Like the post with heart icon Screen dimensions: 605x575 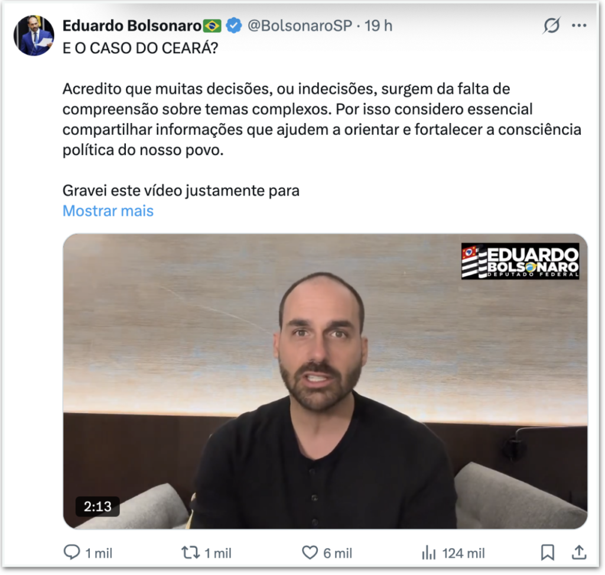pos(310,553)
